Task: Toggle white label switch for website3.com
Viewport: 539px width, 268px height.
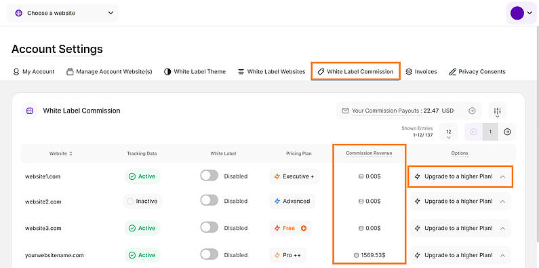Action: click(209, 227)
